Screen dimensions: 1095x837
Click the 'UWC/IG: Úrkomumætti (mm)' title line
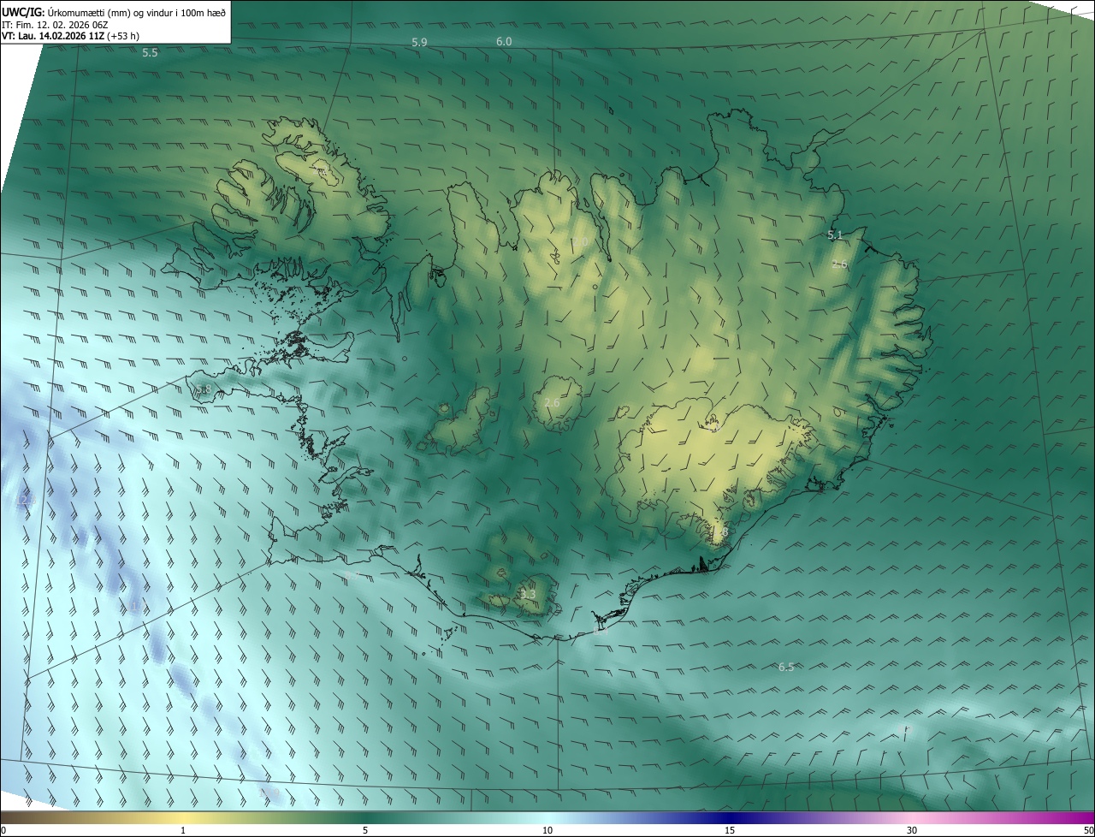[114, 11]
